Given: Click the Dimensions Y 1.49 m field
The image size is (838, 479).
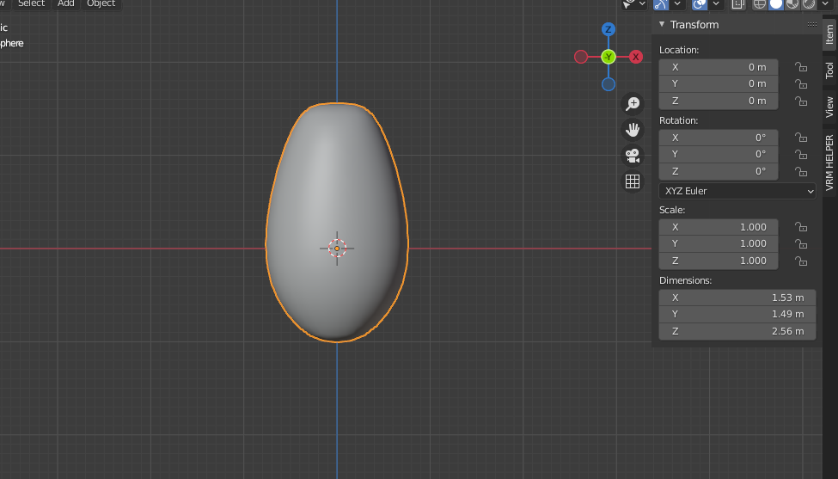Looking at the screenshot, I should 737,315.
